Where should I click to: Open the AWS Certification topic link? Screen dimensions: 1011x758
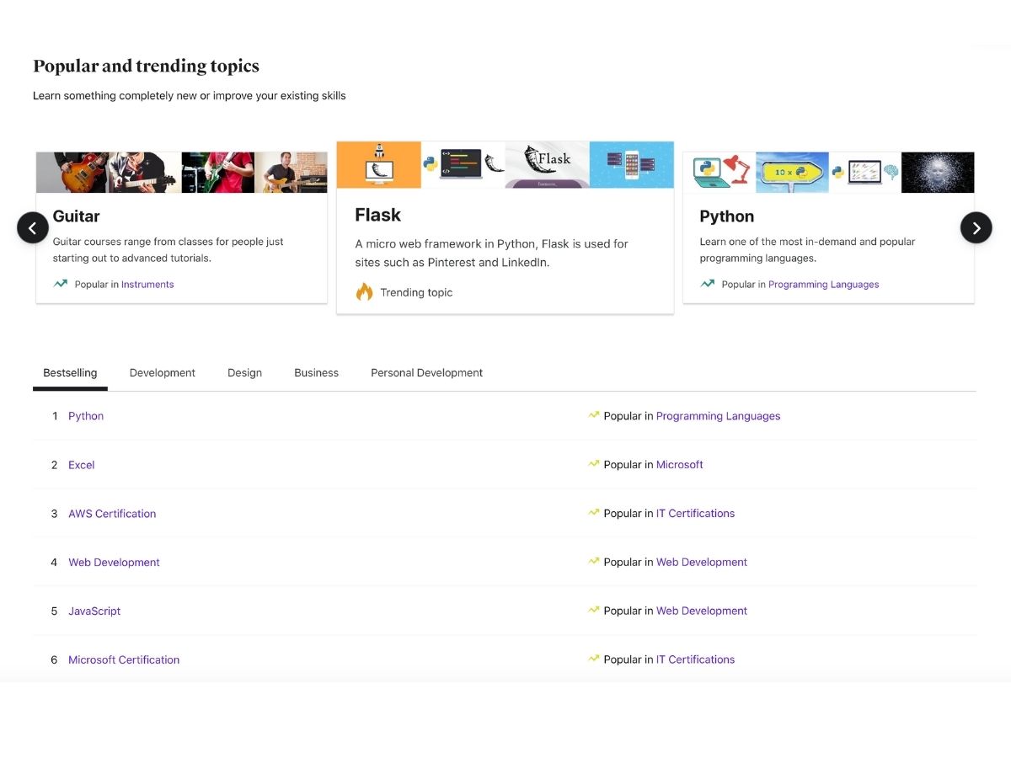tap(112, 514)
